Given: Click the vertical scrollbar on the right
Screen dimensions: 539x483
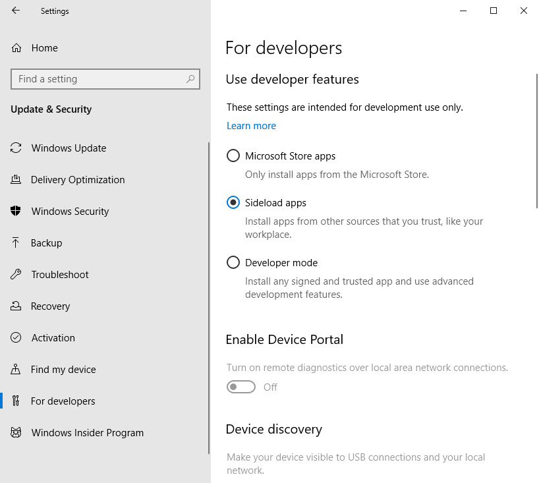Looking at the screenshot, I should tap(535, 132).
